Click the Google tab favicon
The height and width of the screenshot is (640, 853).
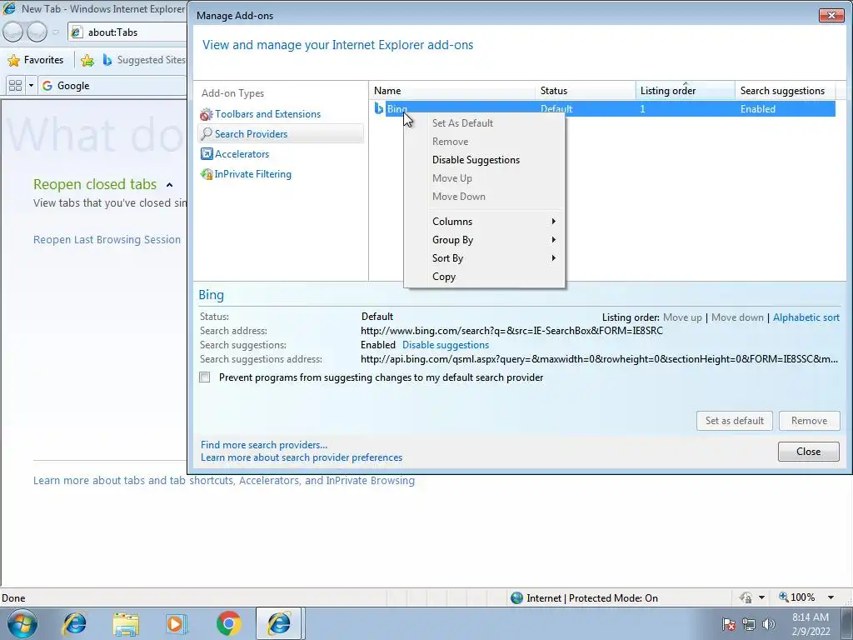[x=47, y=86]
